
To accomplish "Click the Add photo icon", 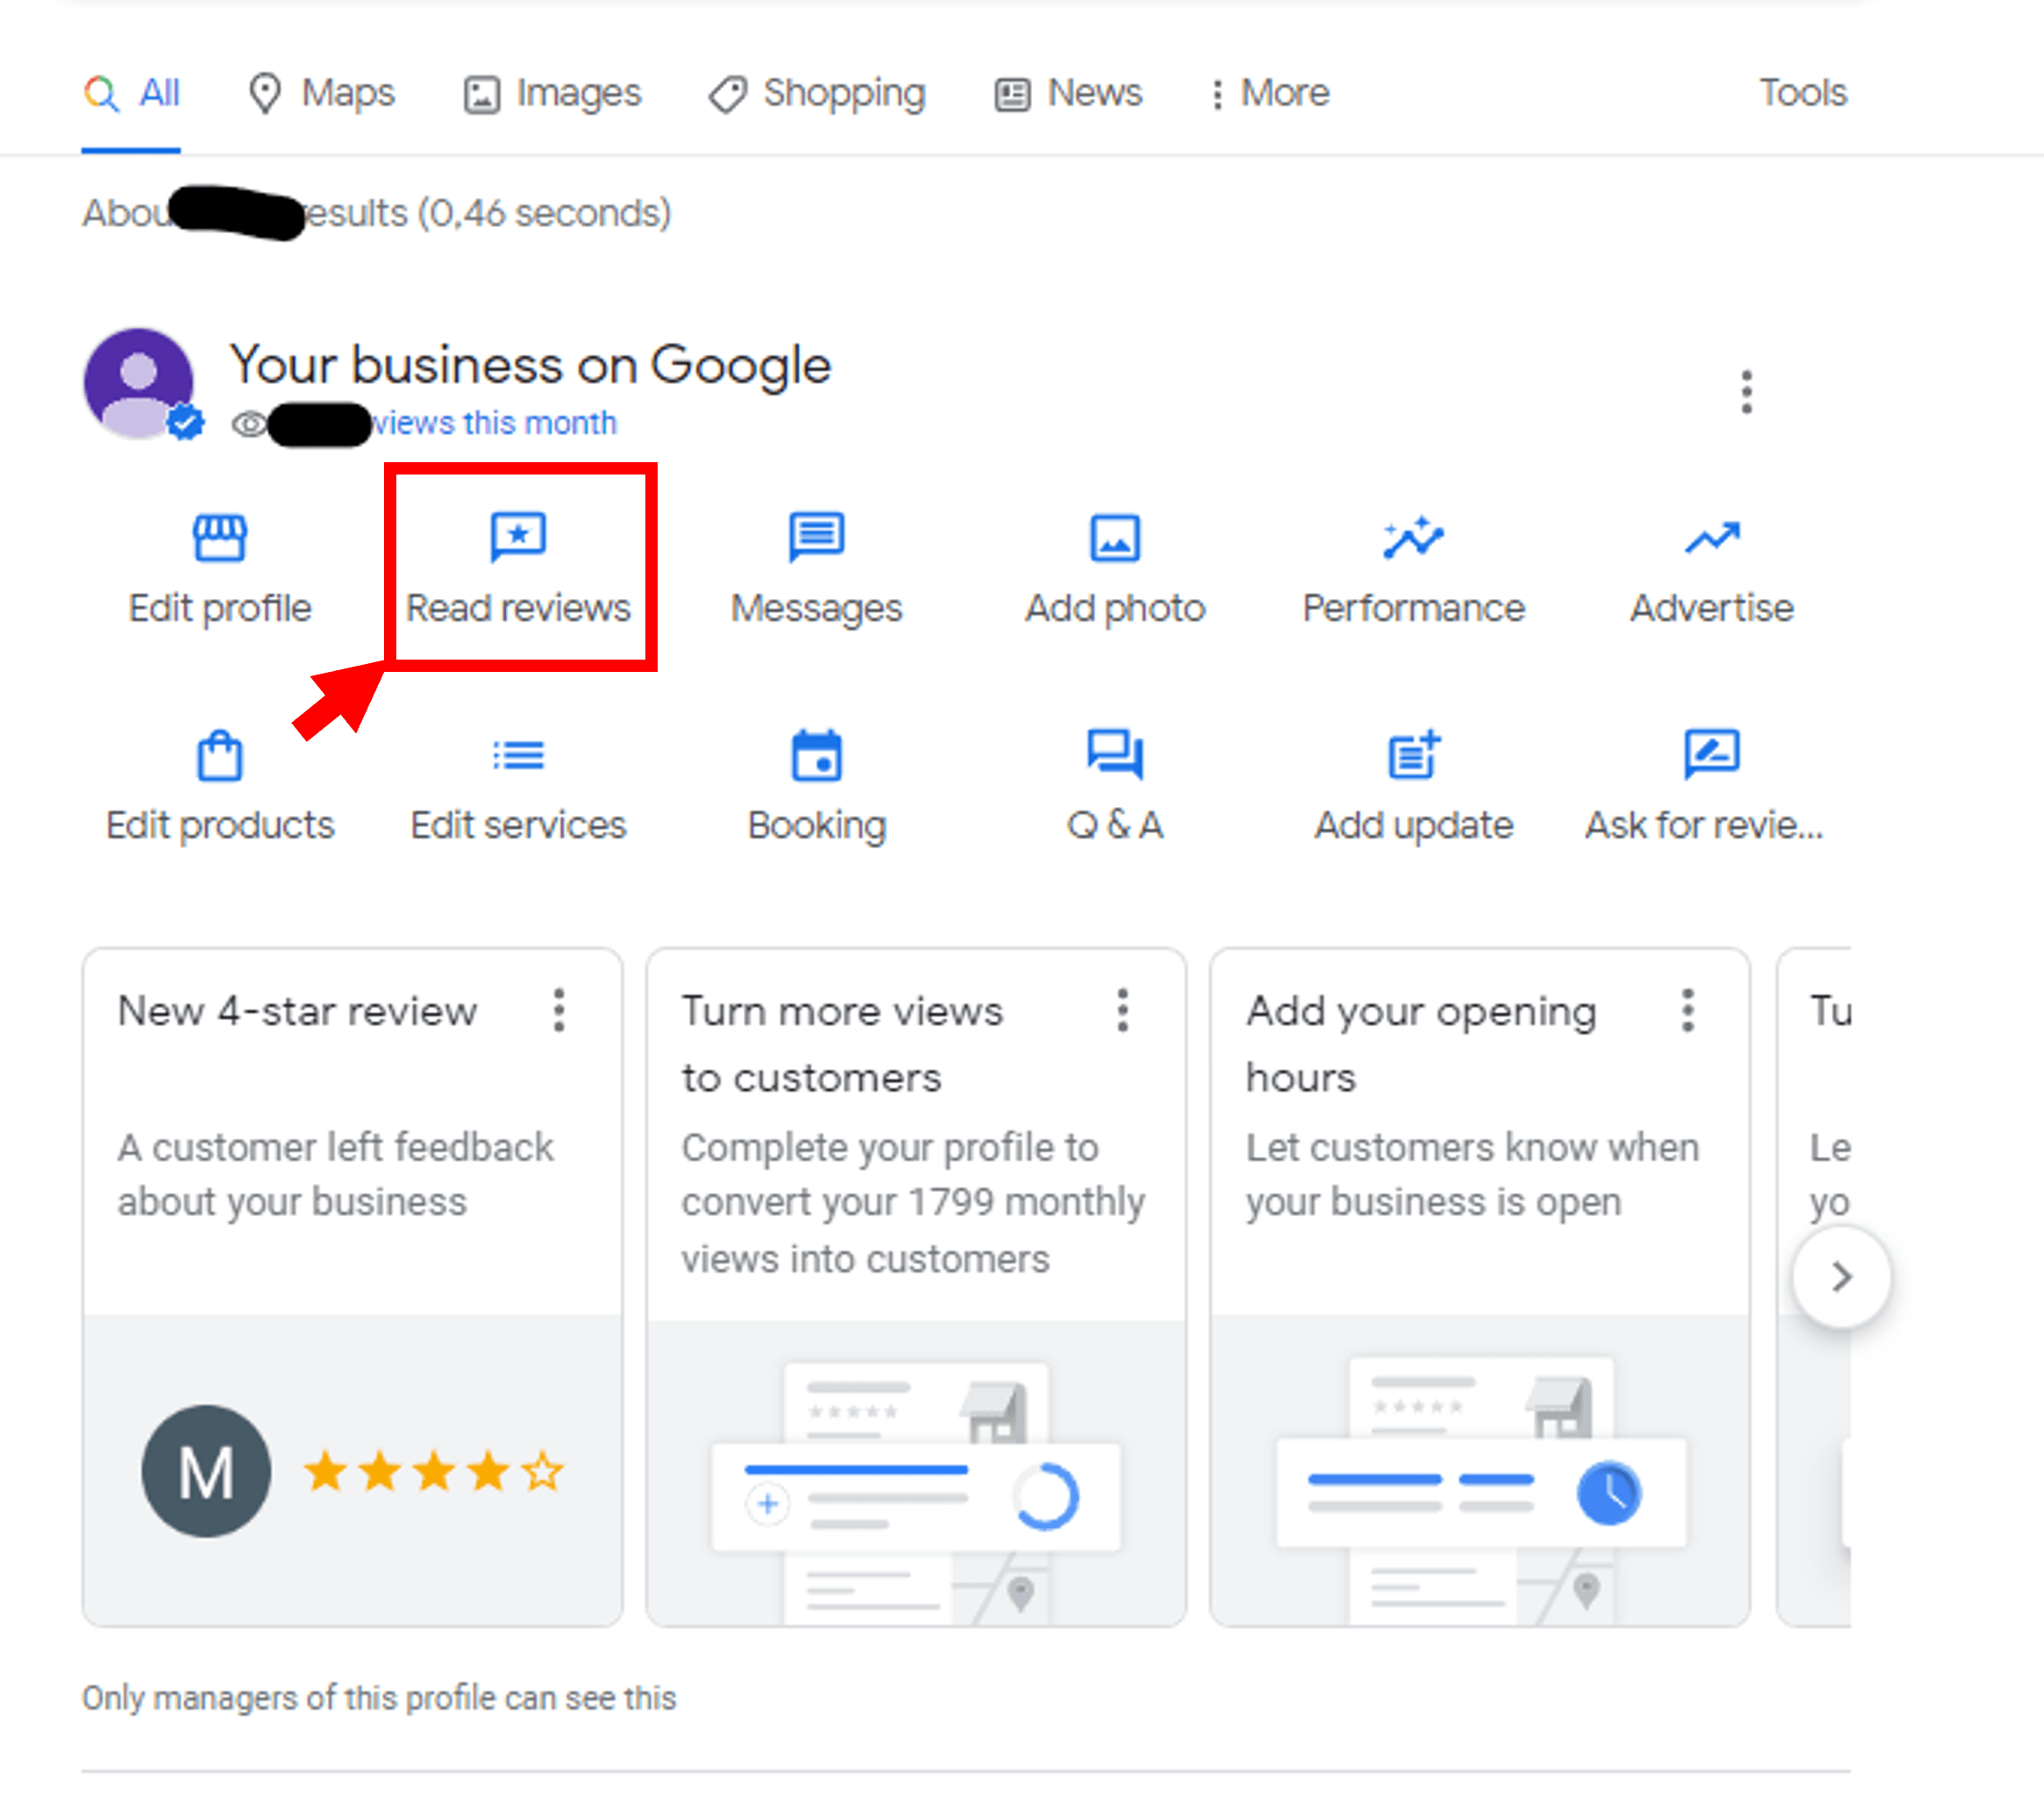I will point(1114,538).
